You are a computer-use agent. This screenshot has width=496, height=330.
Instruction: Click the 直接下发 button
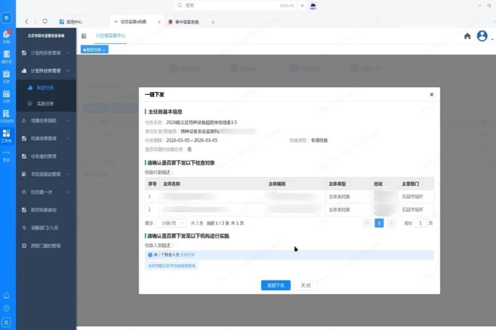coord(276,286)
